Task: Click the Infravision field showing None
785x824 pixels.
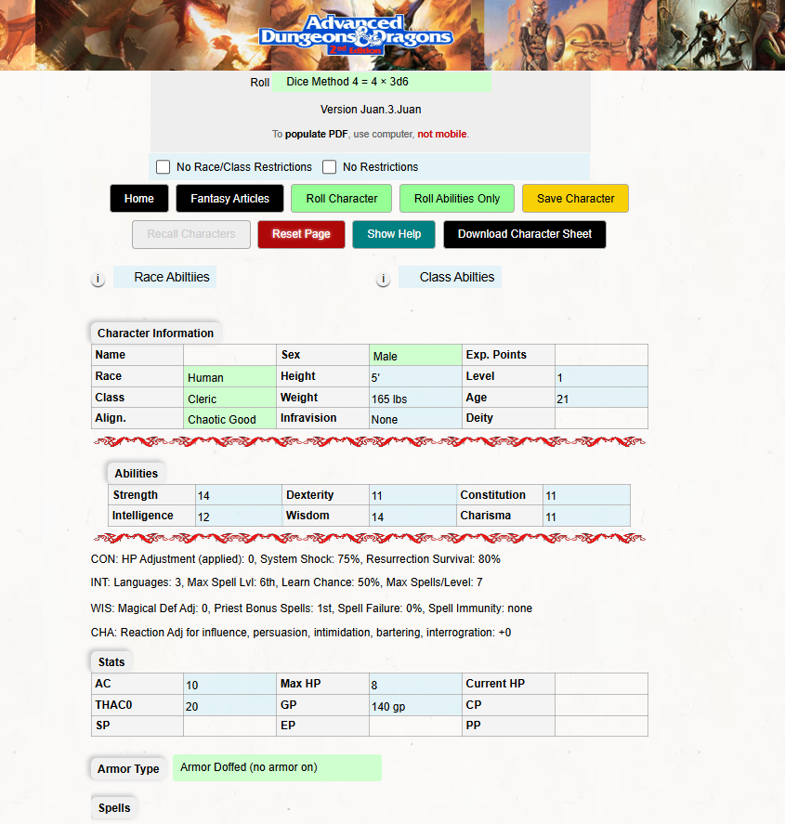Action: [415, 419]
